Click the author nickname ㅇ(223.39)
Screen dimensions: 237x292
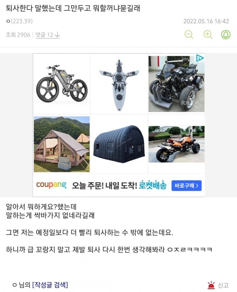pos(19,21)
